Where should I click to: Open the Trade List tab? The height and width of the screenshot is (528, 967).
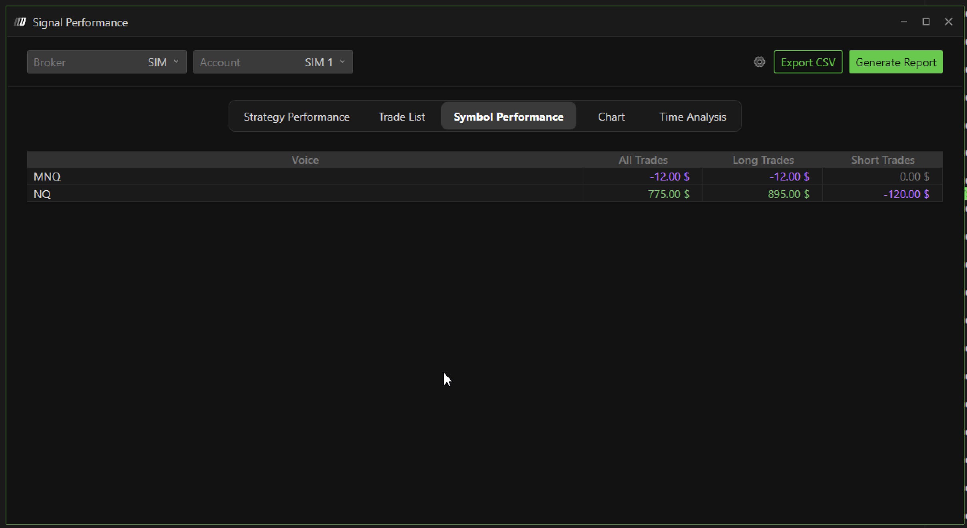pos(402,117)
